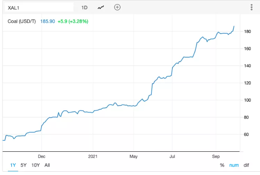Screen dimensions: 260x175
Task: Click the Sep label on time axis
Action: click(x=215, y=157)
